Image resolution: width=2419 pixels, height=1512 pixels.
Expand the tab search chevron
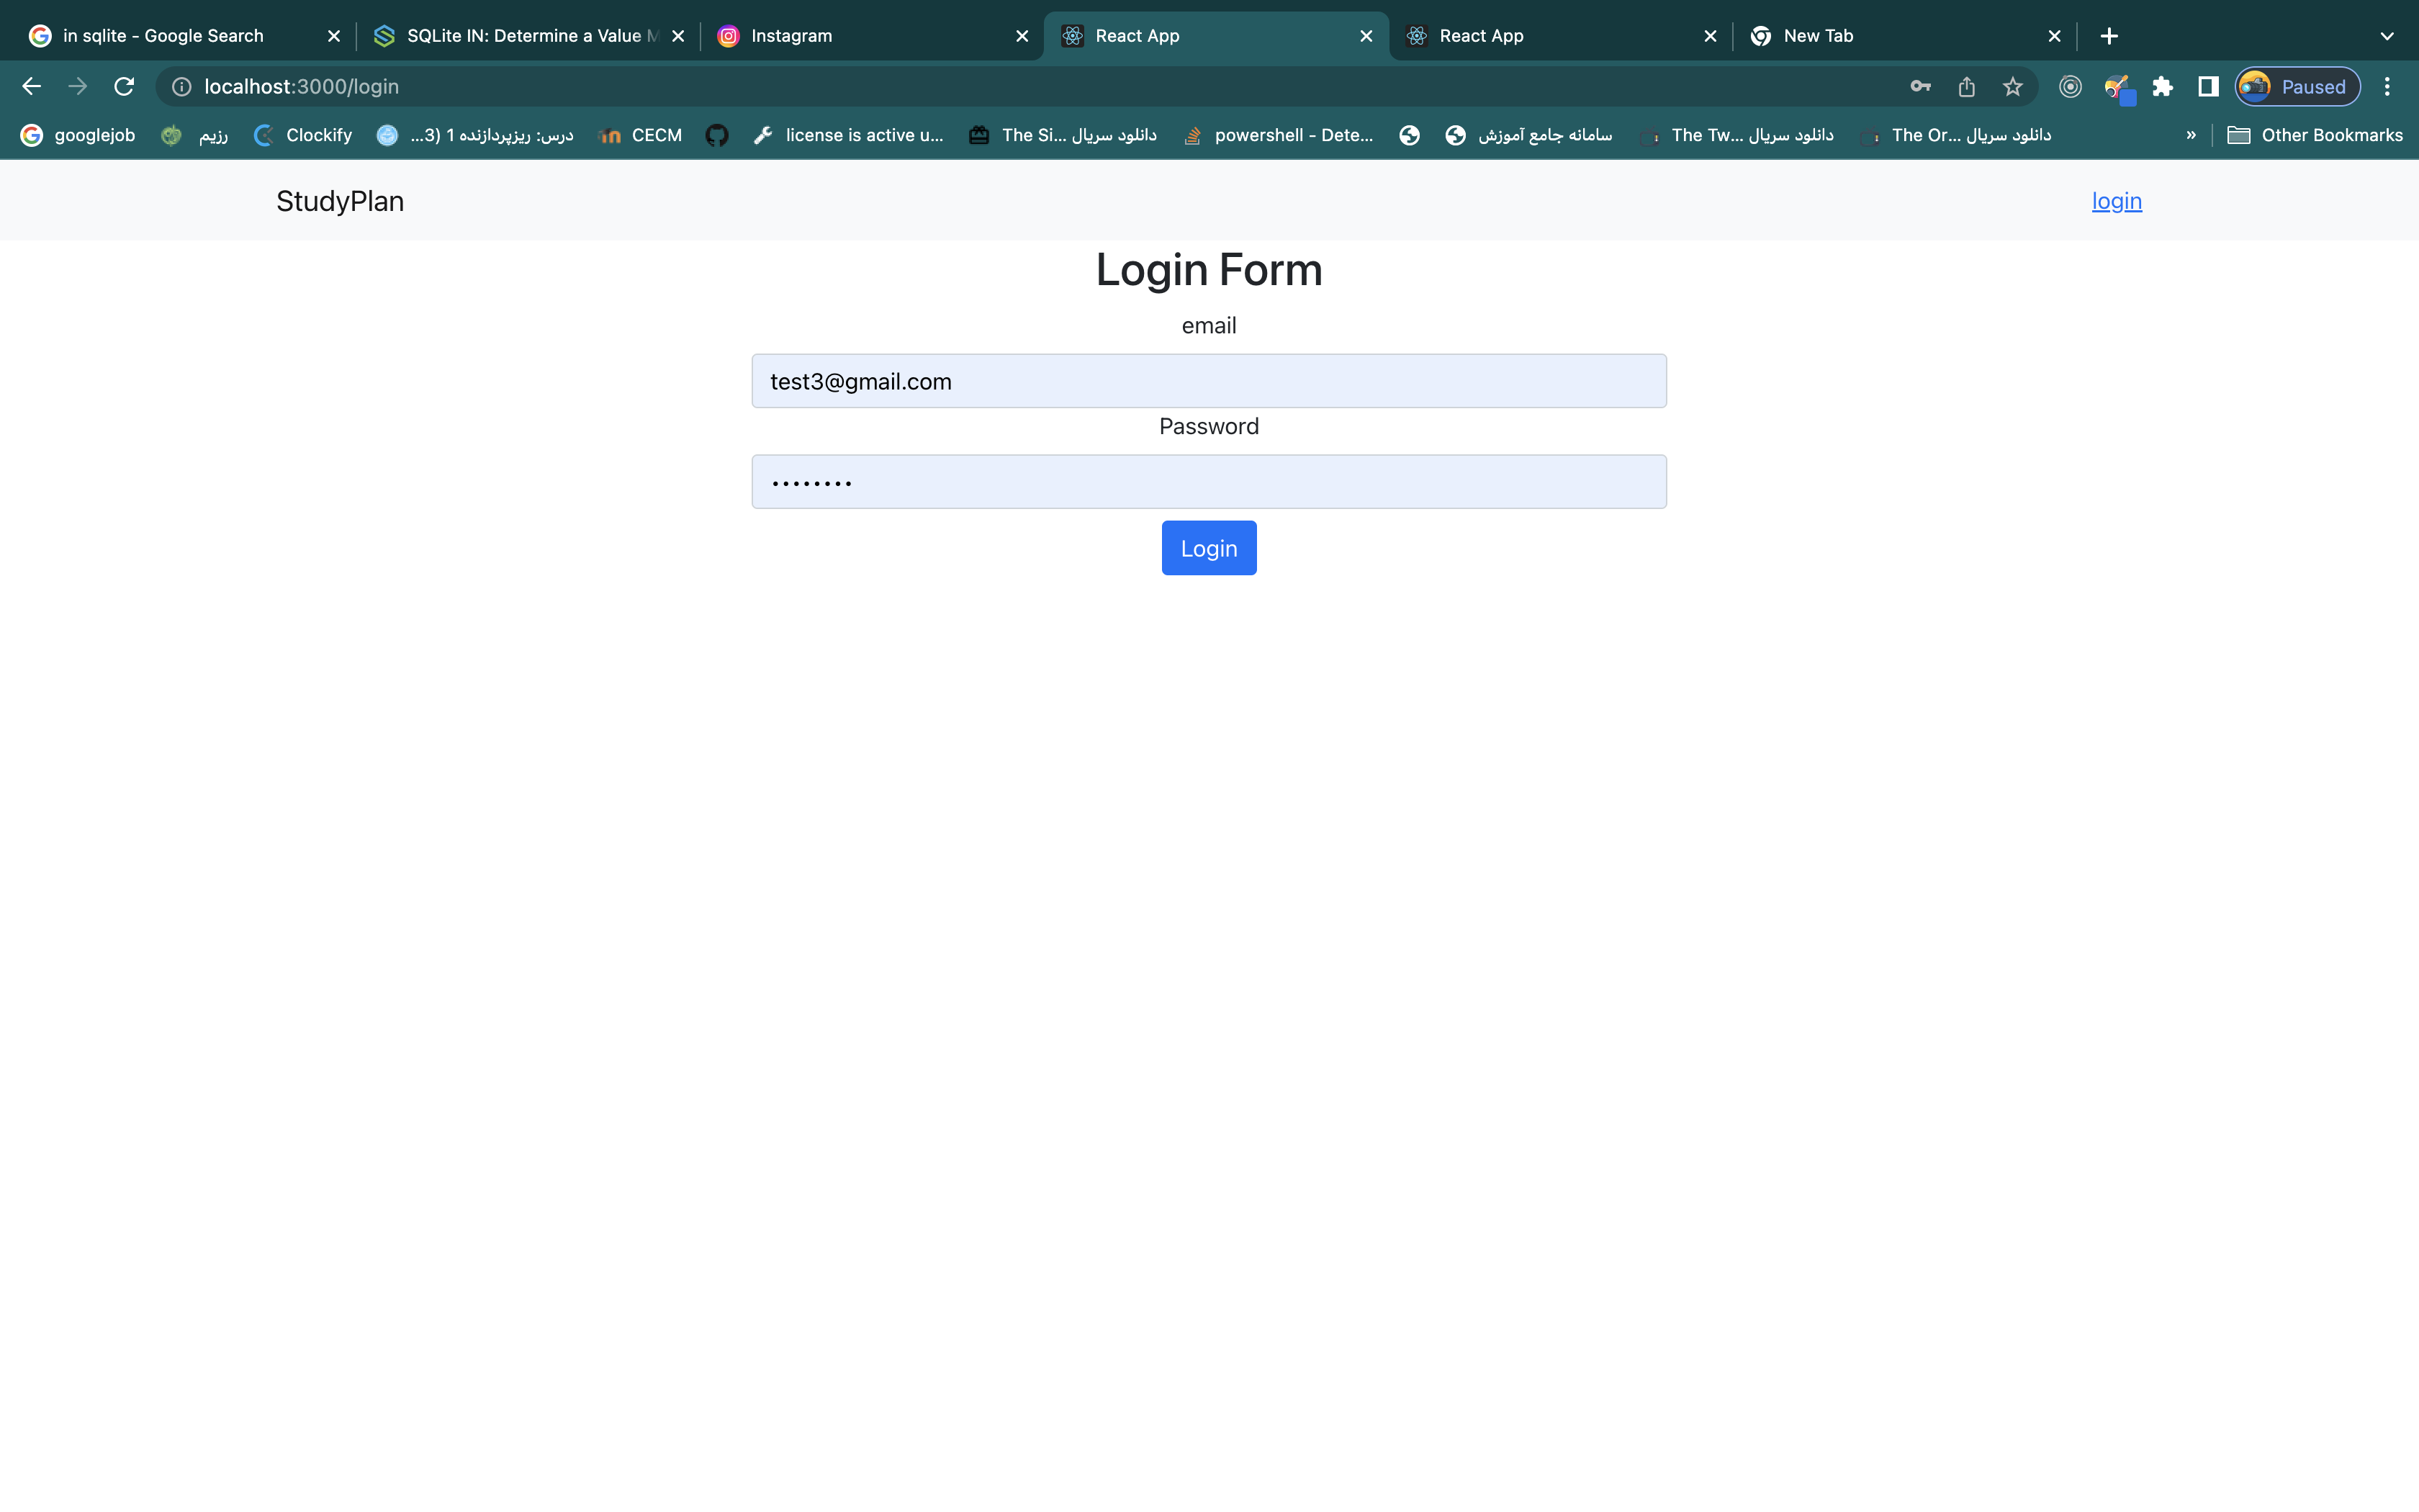tap(2387, 36)
